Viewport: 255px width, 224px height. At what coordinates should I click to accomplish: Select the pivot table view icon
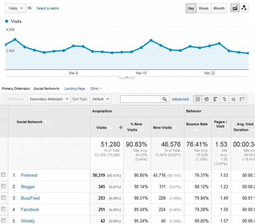[x=242, y=99]
